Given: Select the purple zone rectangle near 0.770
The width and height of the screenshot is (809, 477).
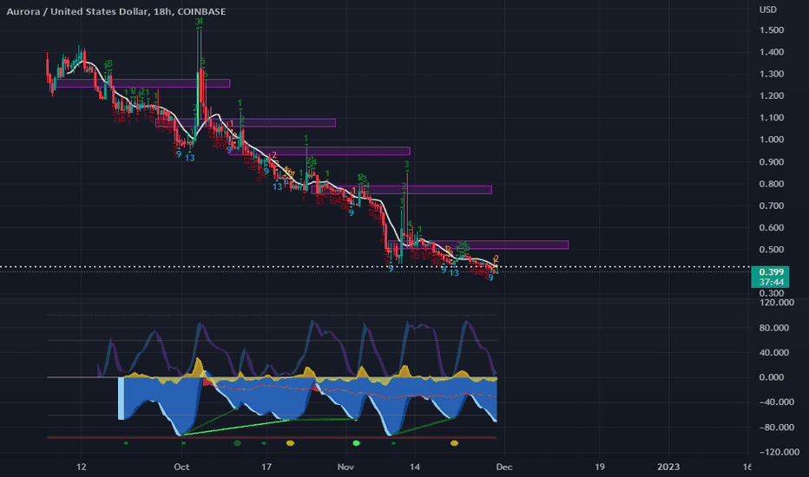Looking at the screenshot, I should click(x=401, y=190).
